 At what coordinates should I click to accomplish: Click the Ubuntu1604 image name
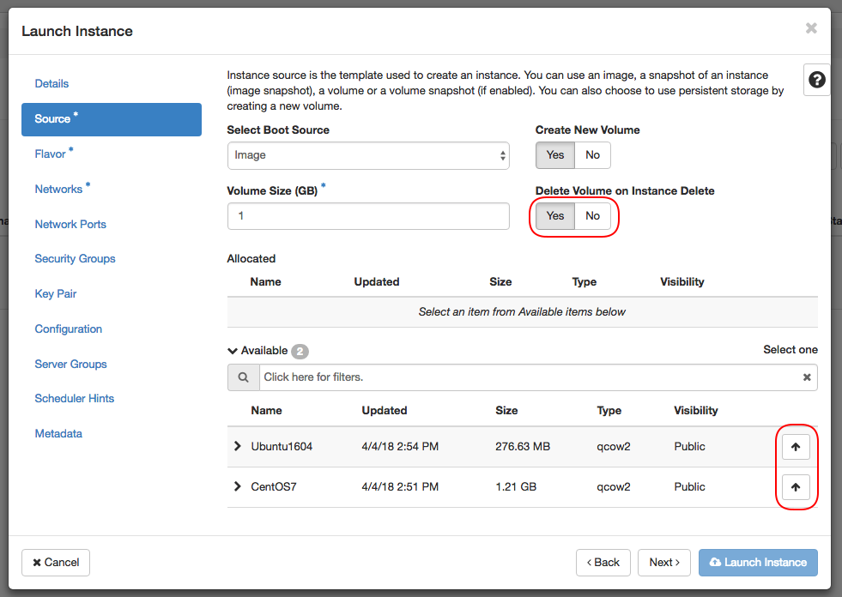click(x=282, y=447)
